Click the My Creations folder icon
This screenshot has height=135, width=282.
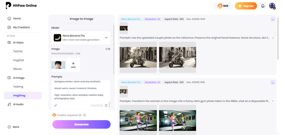pos(9,27)
